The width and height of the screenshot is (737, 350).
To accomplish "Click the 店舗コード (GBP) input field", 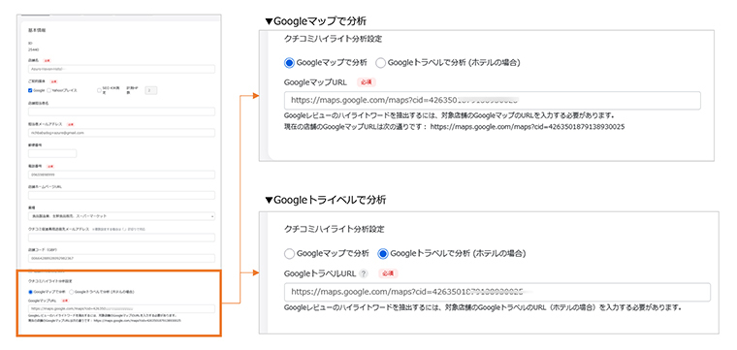I will (x=122, y=259).
